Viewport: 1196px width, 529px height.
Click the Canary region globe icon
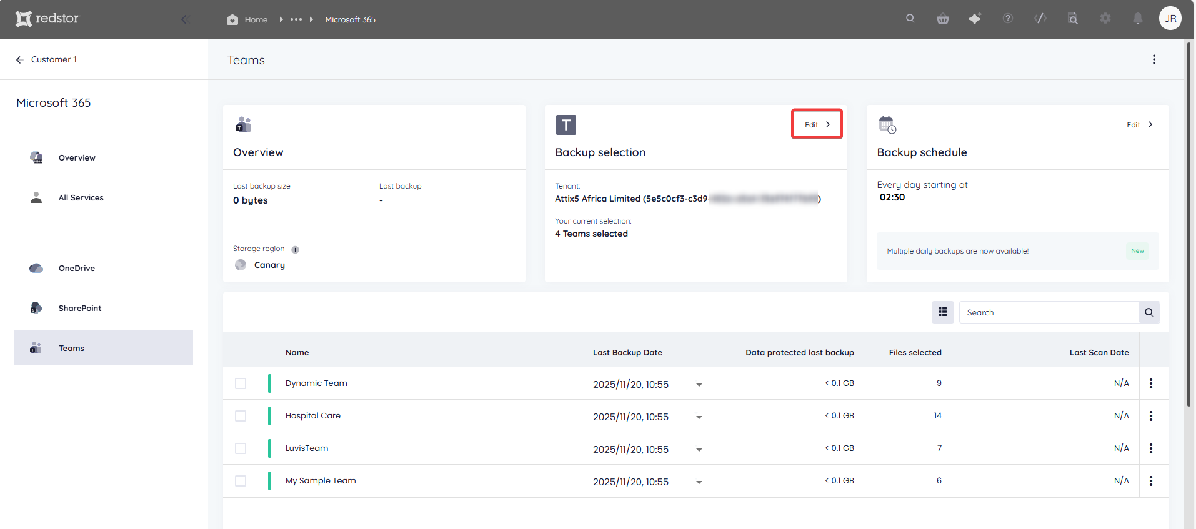point(241,265)
